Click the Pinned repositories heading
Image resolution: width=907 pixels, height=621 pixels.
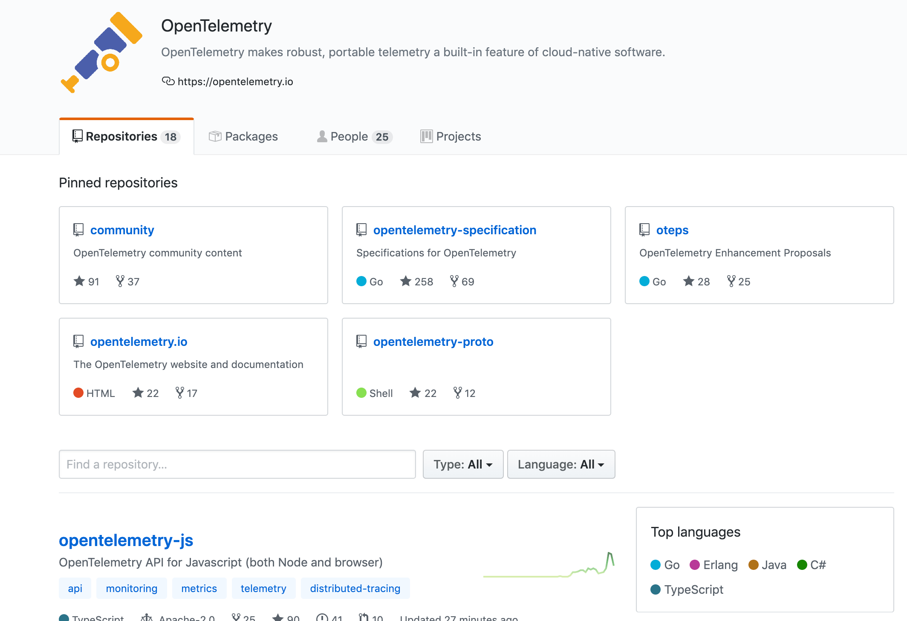coord(118,183)
